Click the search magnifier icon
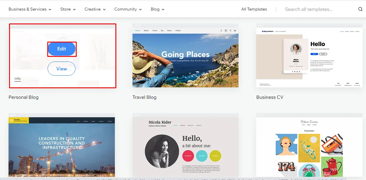The image size is (366, 180). (x=360, y=9)
